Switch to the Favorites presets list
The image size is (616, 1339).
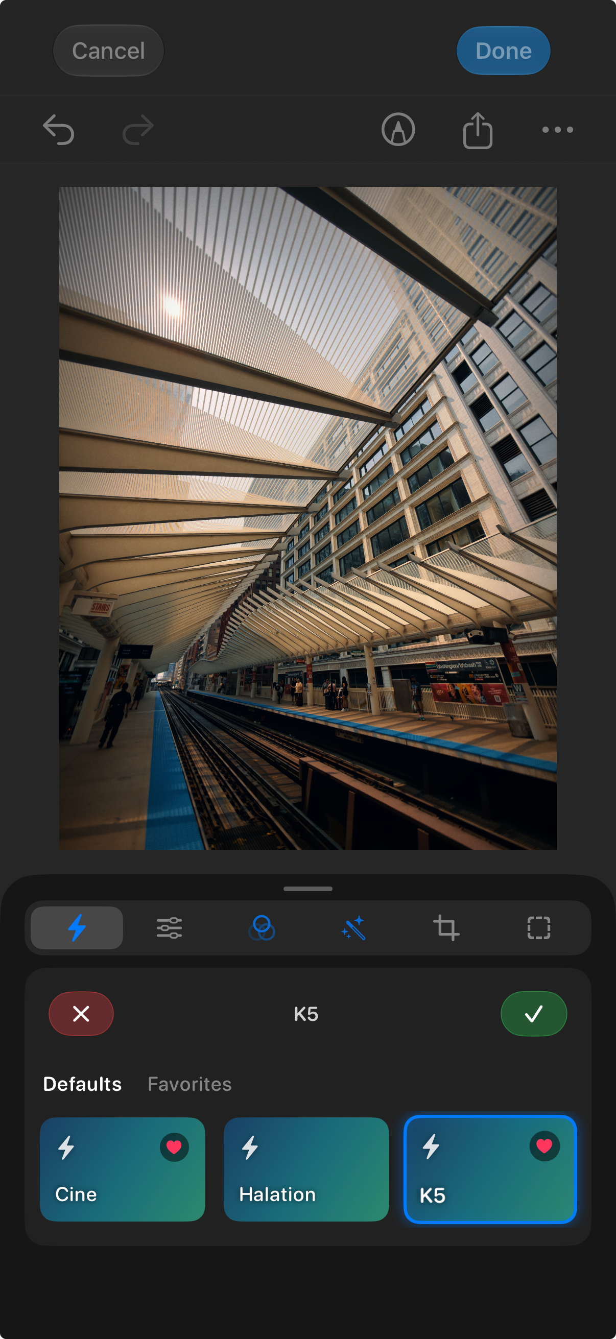tap(189, 1084)
